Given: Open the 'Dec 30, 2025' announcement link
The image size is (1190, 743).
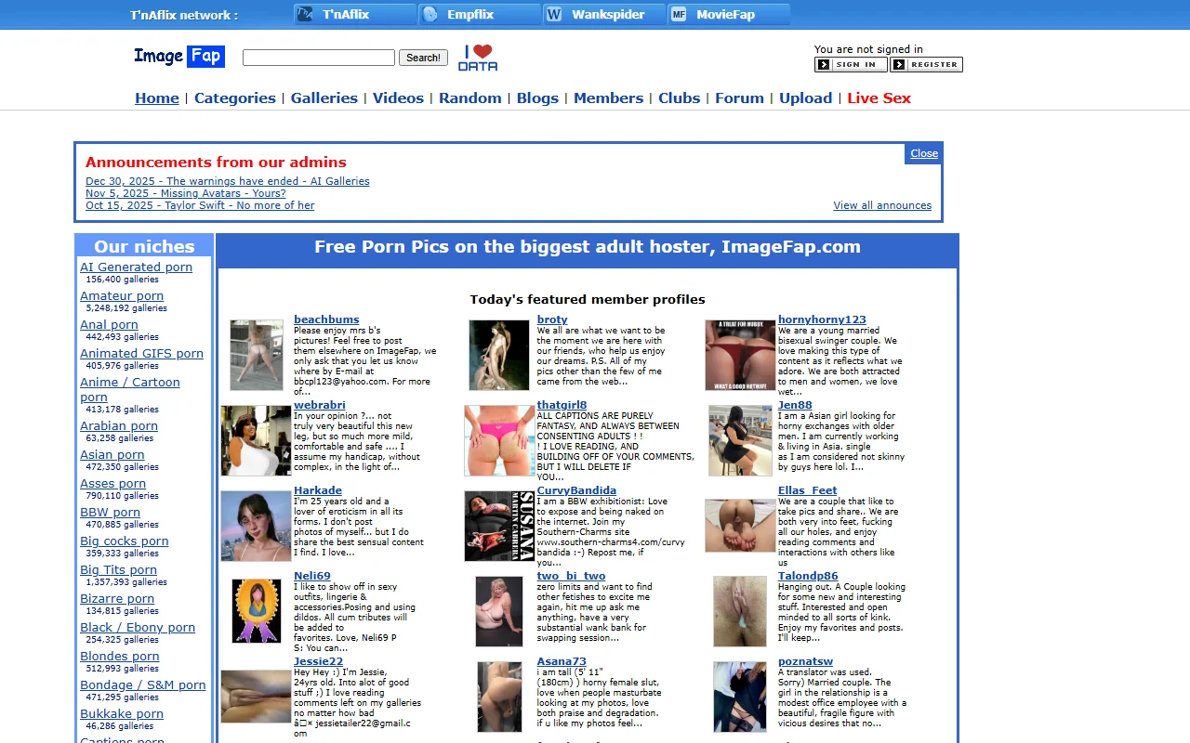Looking at the screenshot, I should (x=227, y=180).
